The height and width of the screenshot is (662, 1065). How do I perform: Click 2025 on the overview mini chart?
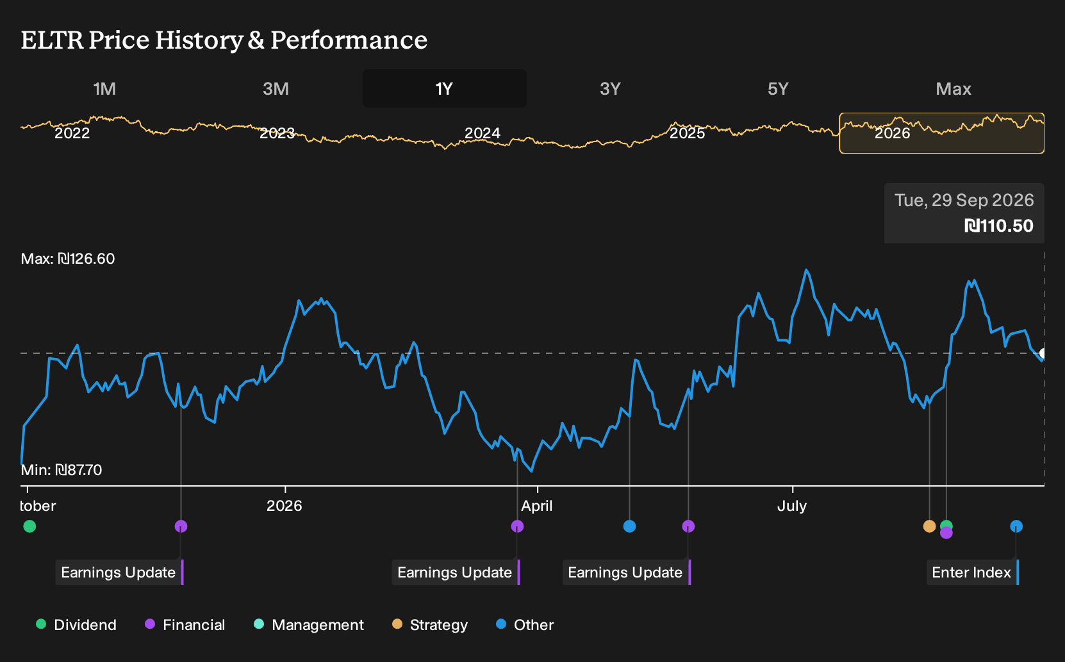click(x=687, y=133)
